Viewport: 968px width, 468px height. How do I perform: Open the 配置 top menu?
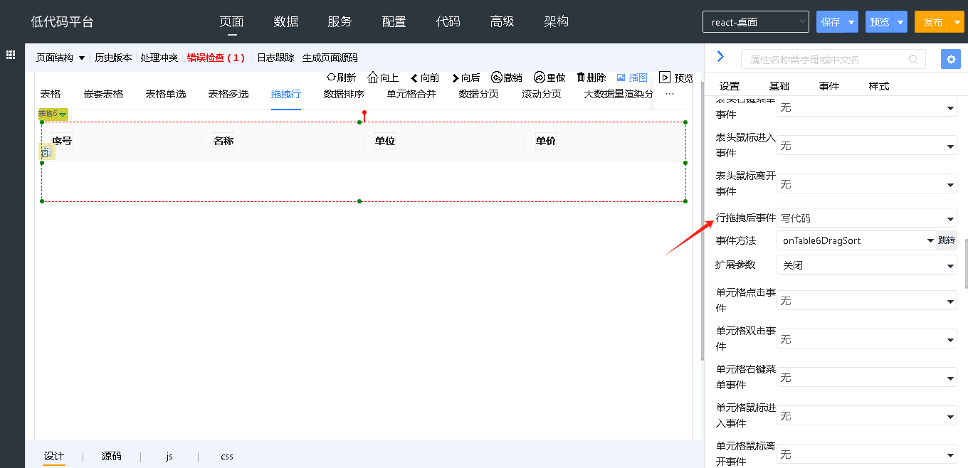(394, 21)
